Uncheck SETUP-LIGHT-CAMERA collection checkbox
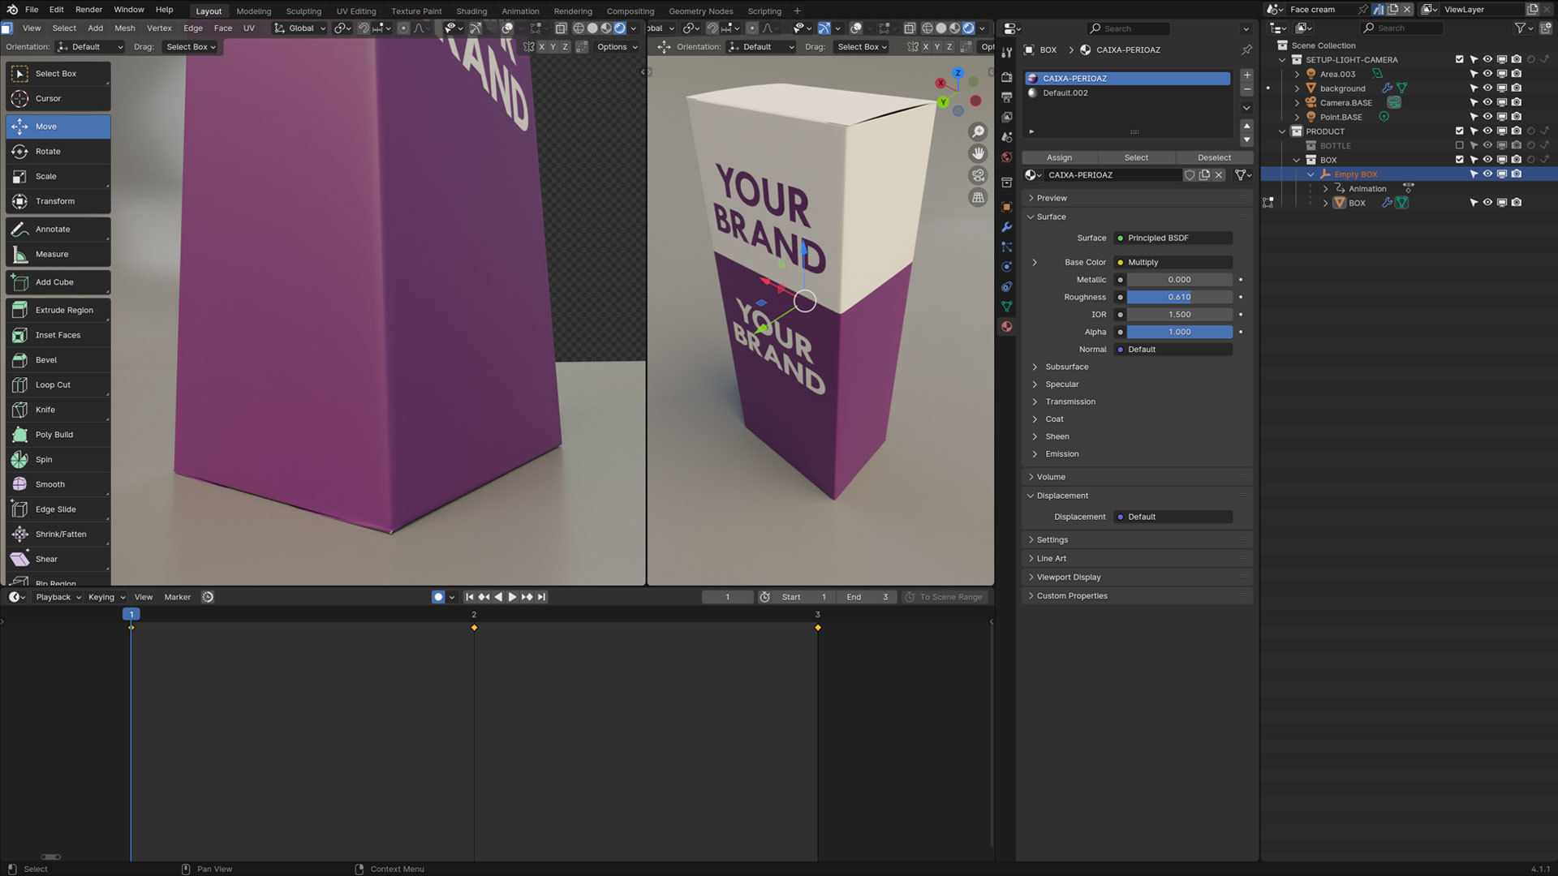 point(1460,60)
